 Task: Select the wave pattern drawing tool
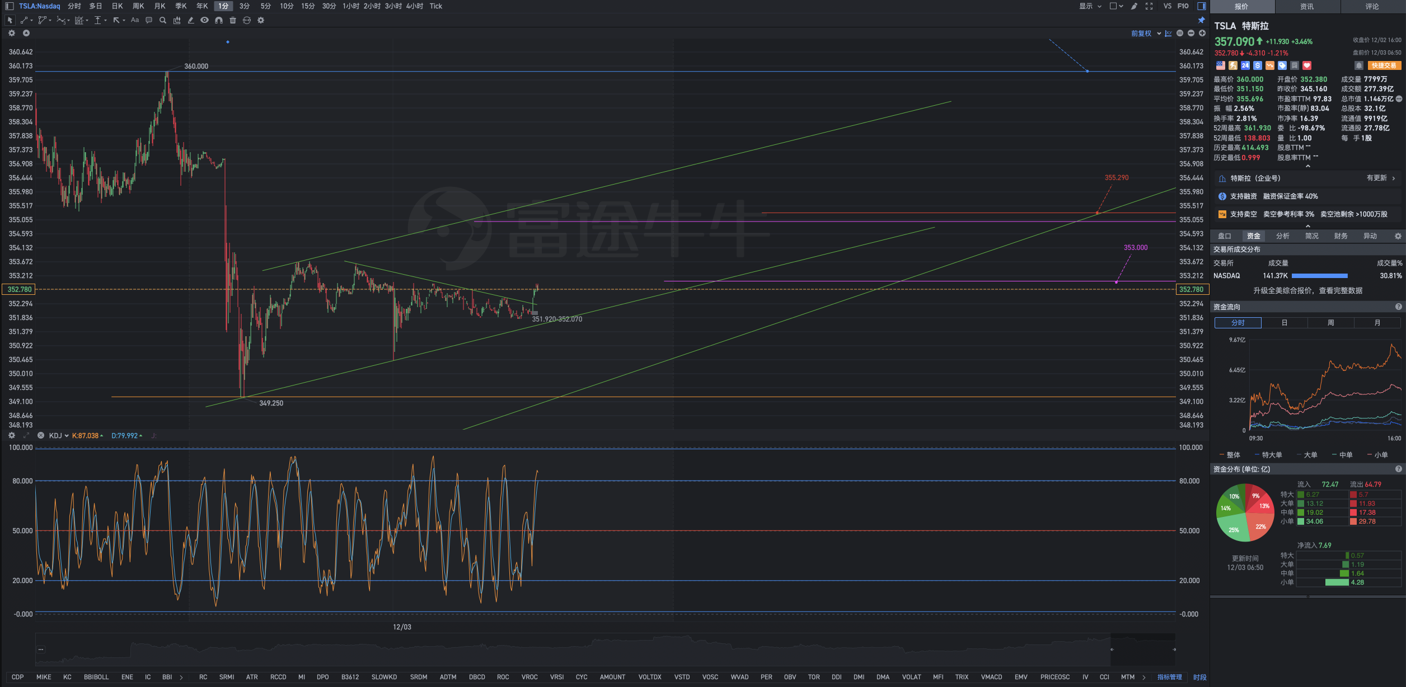click(62, 20)
